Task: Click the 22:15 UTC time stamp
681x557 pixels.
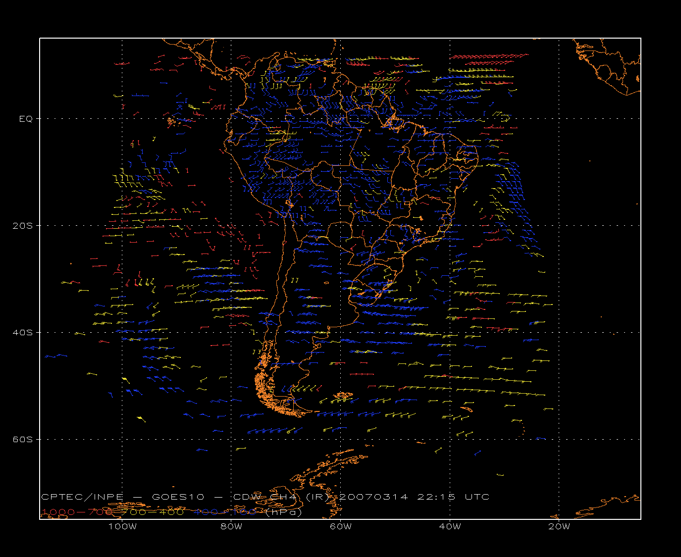Action: click(454, 497)
